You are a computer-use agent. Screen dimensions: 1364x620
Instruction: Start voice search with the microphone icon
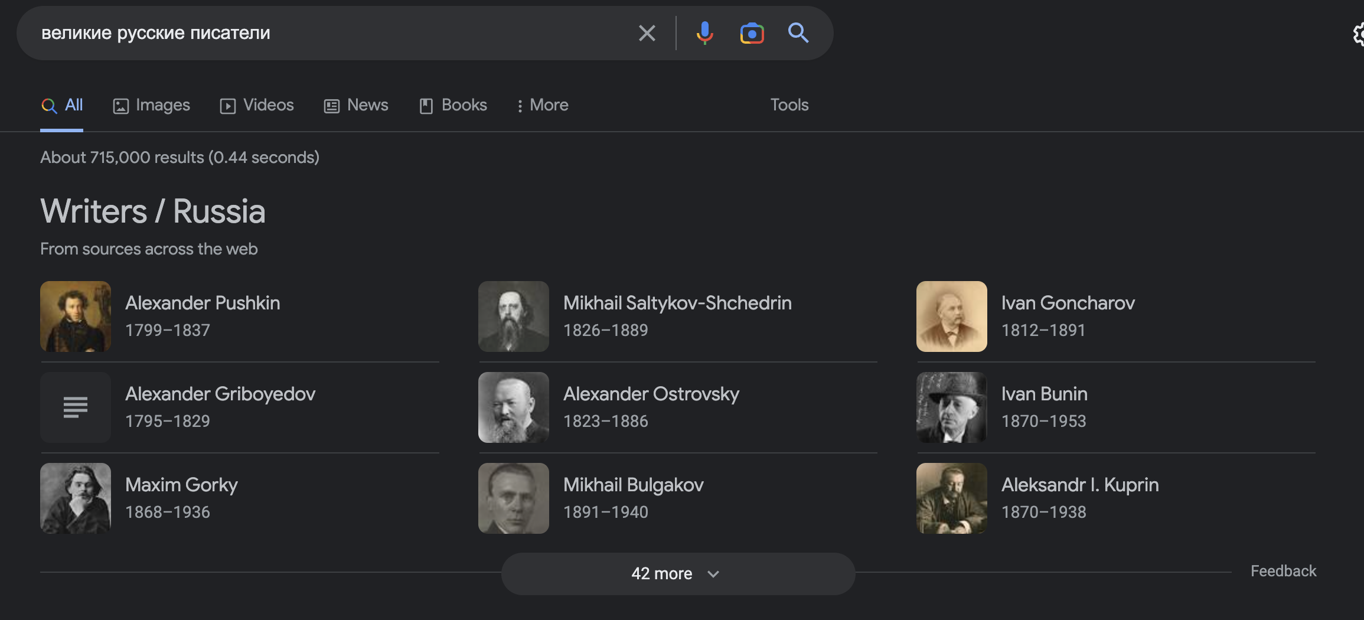click(x=704, y=33)
